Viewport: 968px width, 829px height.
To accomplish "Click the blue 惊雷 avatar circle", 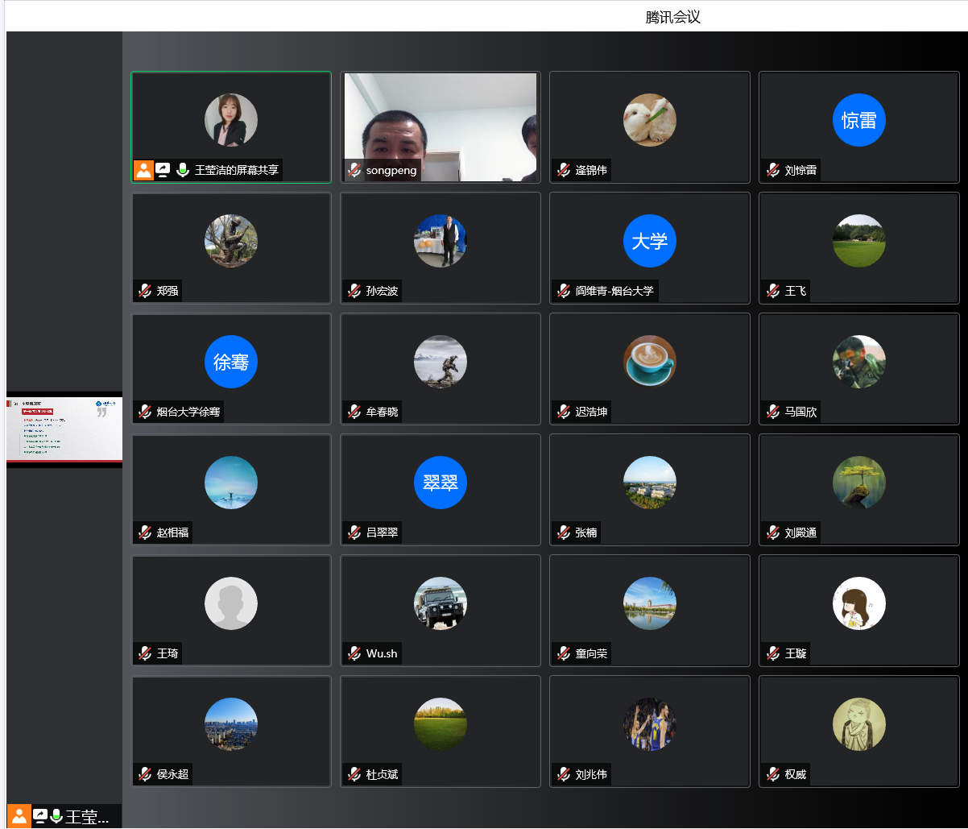I will coord(858,120).
